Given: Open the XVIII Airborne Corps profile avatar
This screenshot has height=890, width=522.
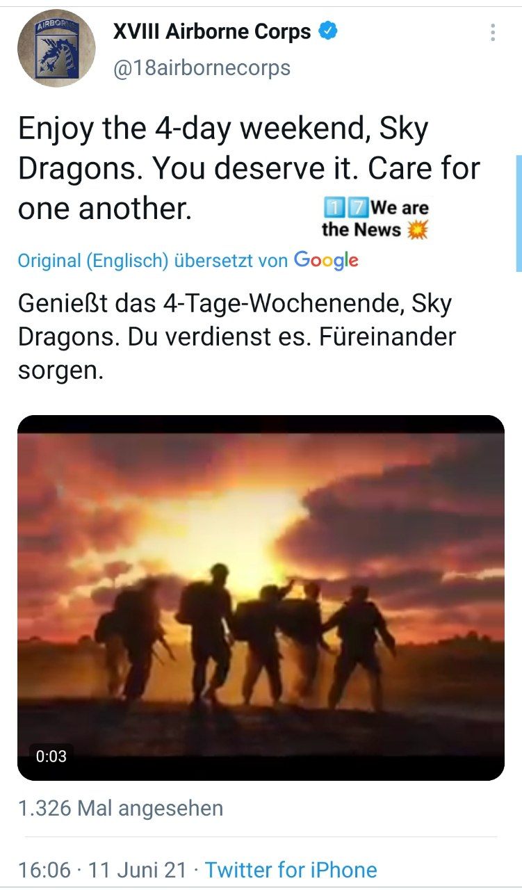Looking at the screenshot, I should tap(56, 49).
